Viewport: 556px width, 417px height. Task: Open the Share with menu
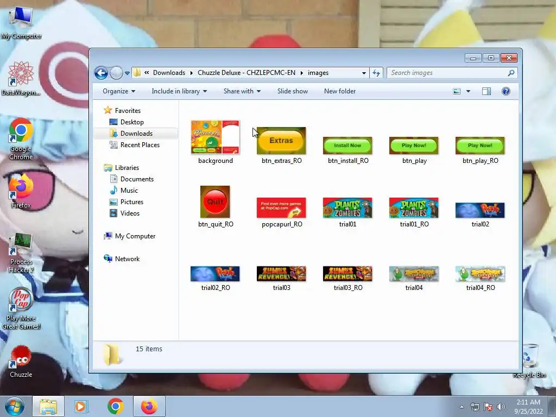pyautogui.click(x=242, y=91)
